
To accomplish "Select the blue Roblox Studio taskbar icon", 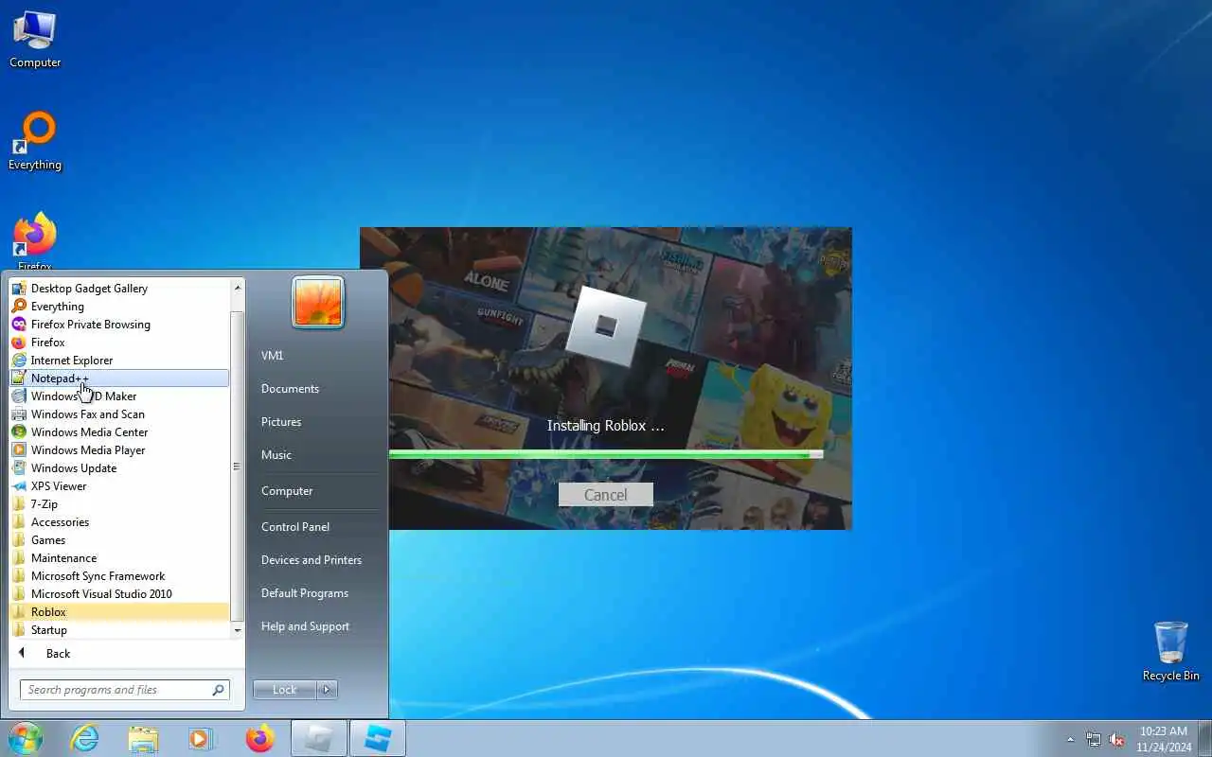I will 378,738.
